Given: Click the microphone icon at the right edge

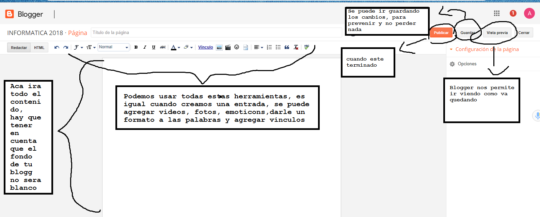Looking at the screenshot, I should coord(537,116).
